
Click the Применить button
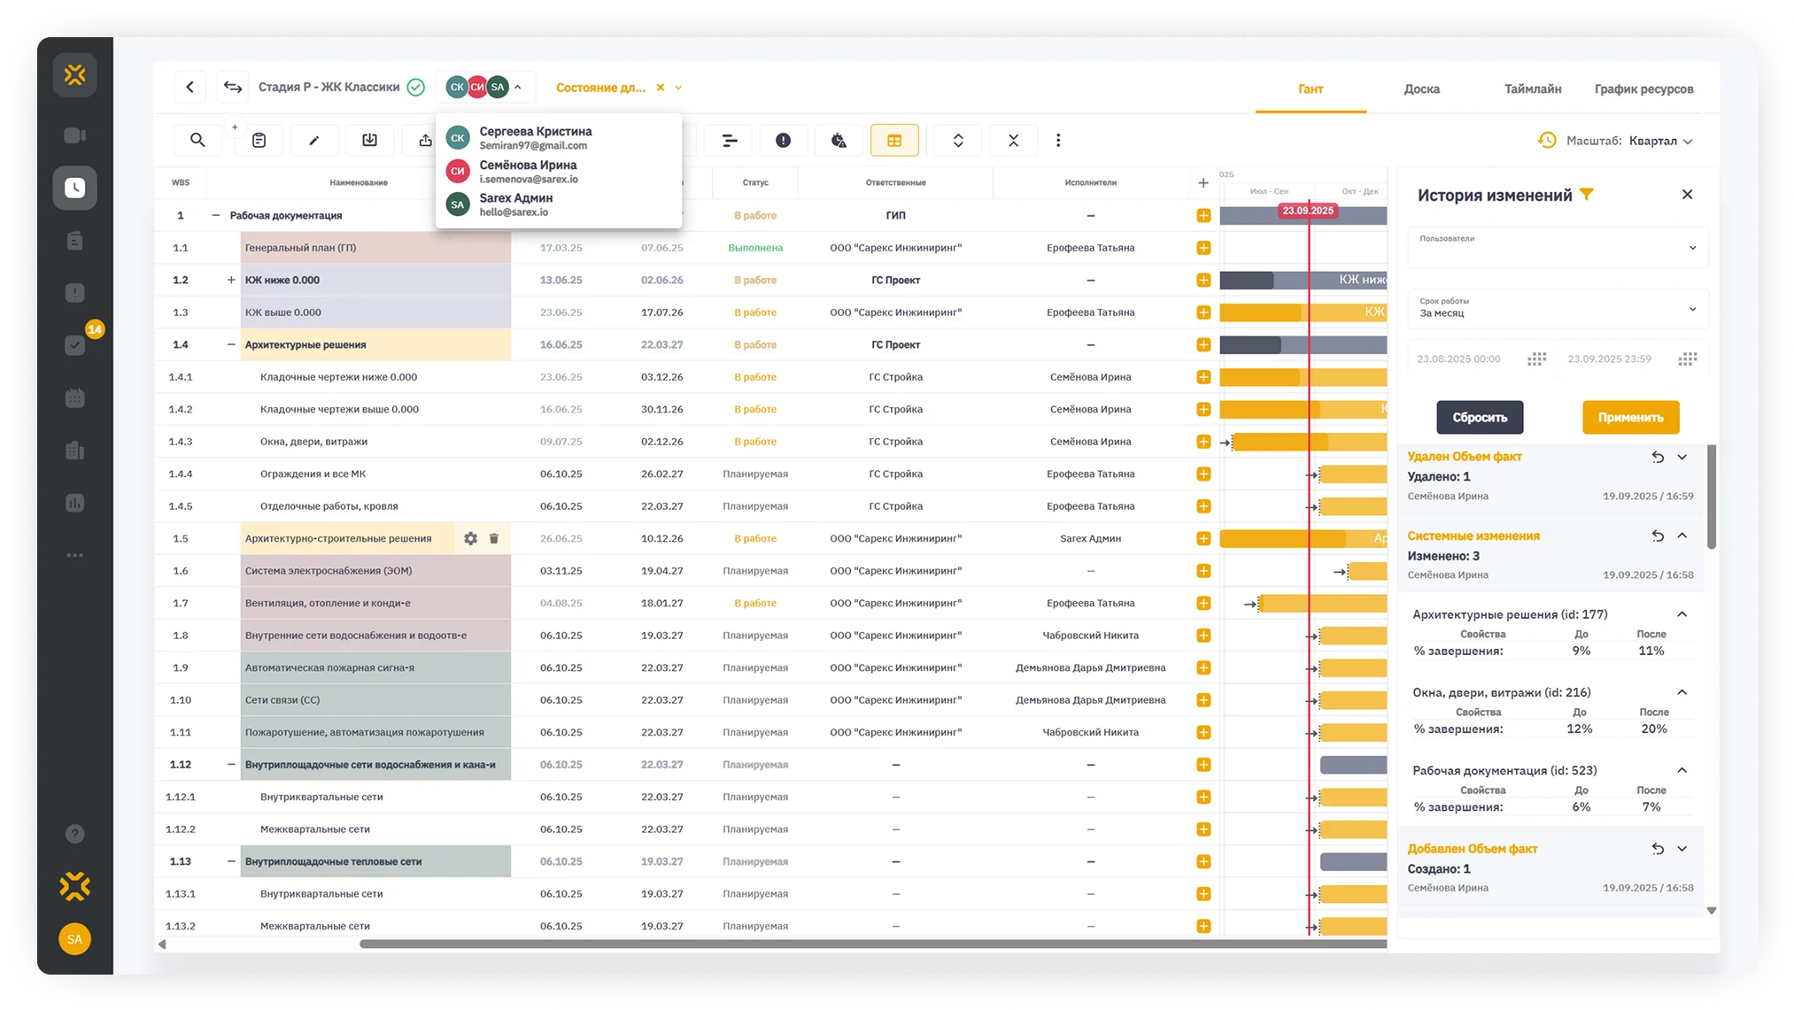pyautogui.click(x=1630, y=417)
